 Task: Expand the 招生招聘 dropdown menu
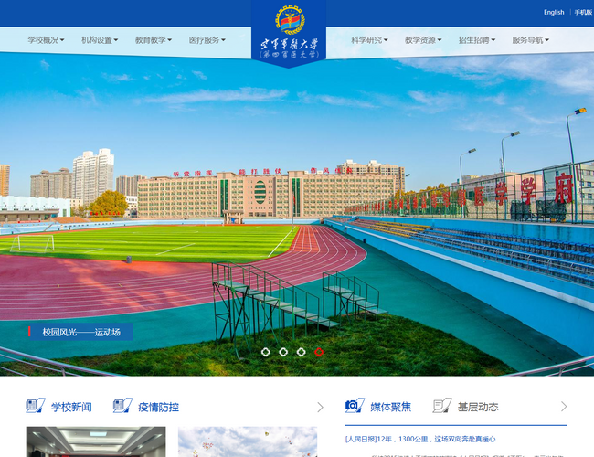477,40
